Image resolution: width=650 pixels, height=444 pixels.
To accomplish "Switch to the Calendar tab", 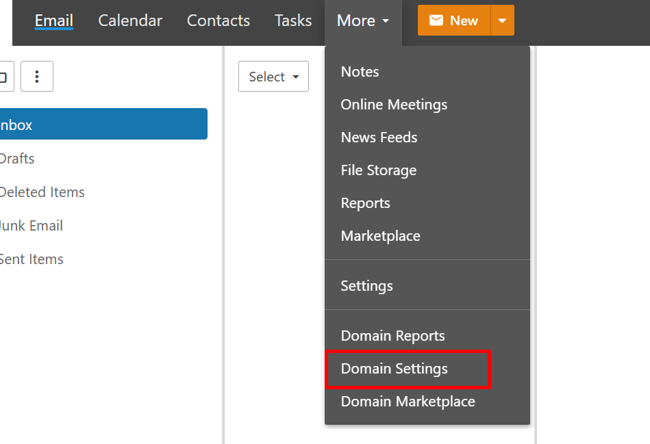I will [130, 21].
